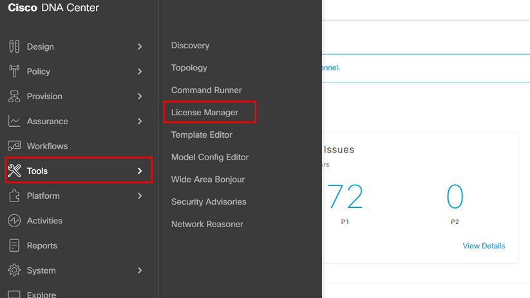Click the Provision network icon
Image resolution: width=530 pixels, height=298 pixels.
click(14, 97)
